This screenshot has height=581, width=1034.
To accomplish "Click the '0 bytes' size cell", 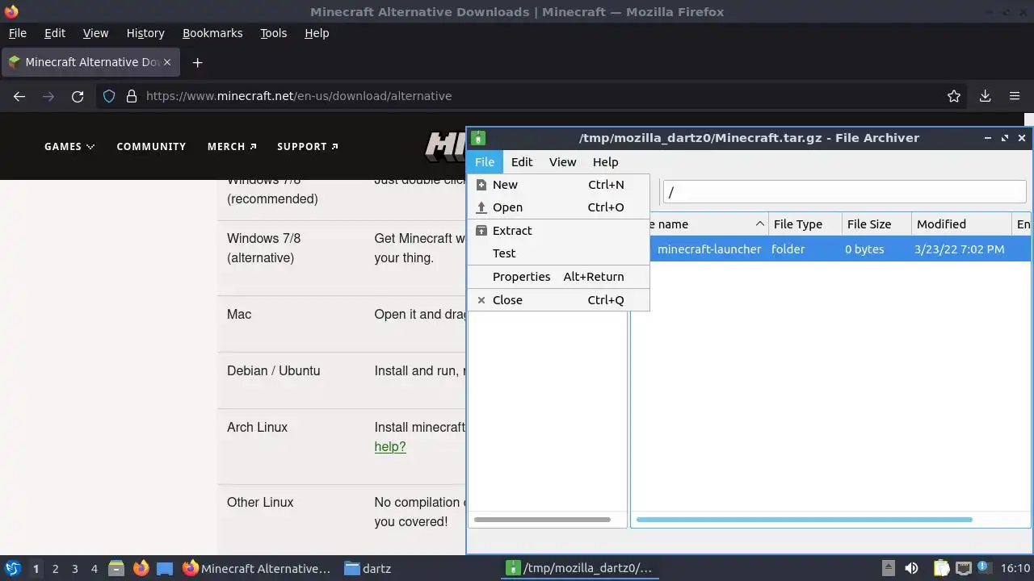I will point(864,249).
